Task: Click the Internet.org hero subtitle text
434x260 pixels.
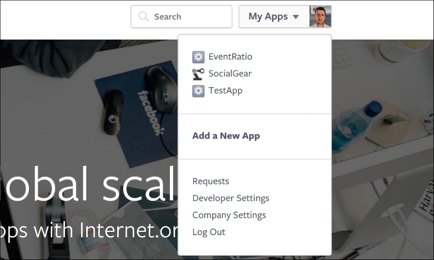Action: (89, 231)
